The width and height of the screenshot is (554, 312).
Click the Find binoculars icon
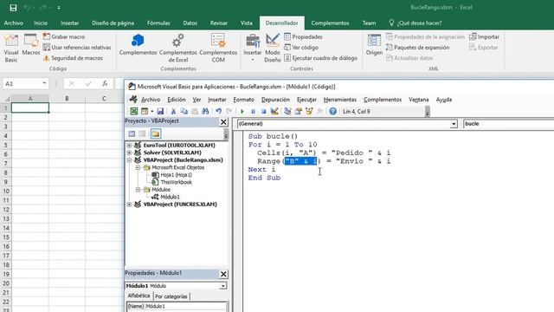click(x=205, y=112)
